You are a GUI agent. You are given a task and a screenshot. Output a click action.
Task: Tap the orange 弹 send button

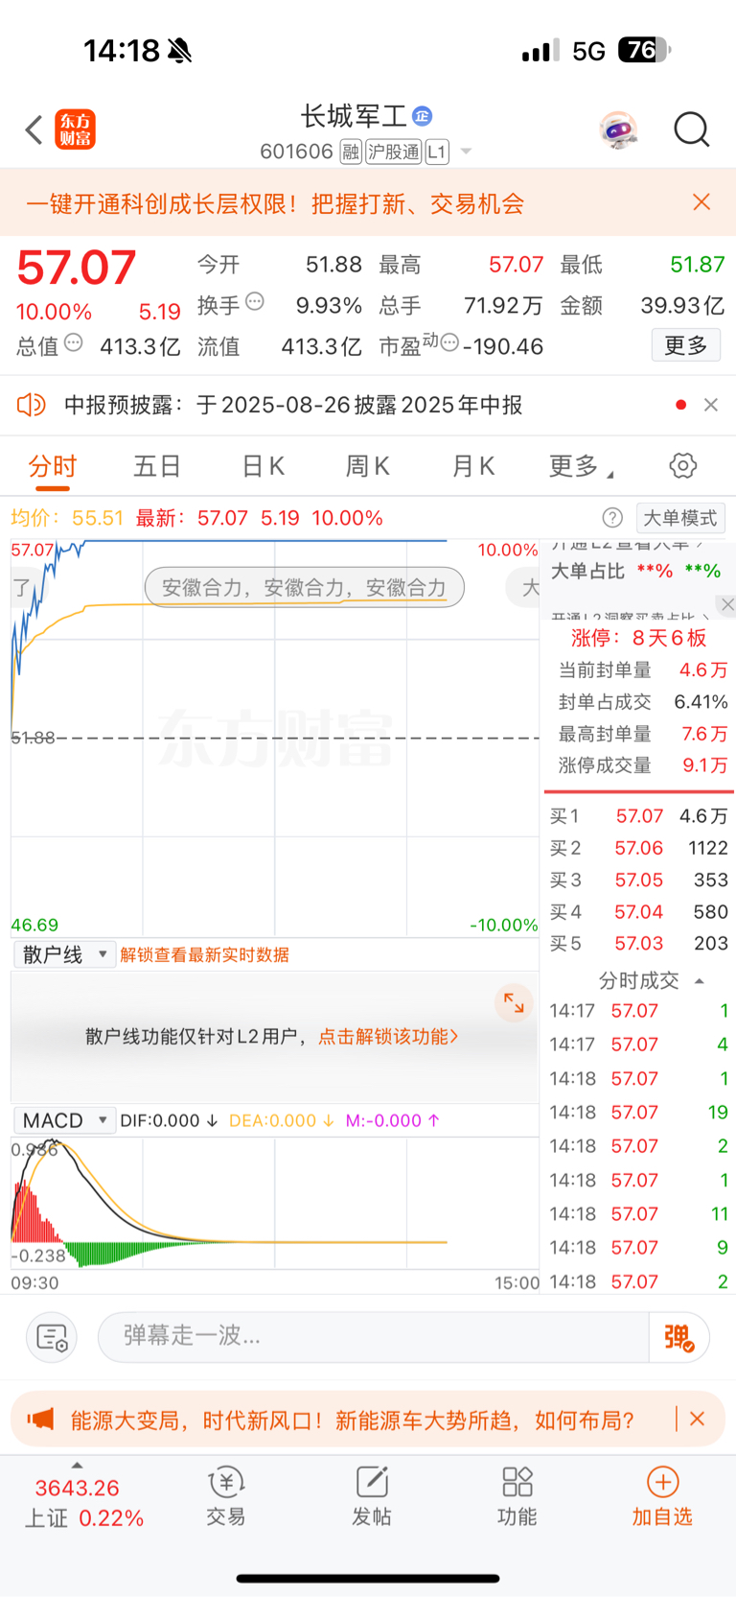pyautogui.click(x=678, y=1337)
